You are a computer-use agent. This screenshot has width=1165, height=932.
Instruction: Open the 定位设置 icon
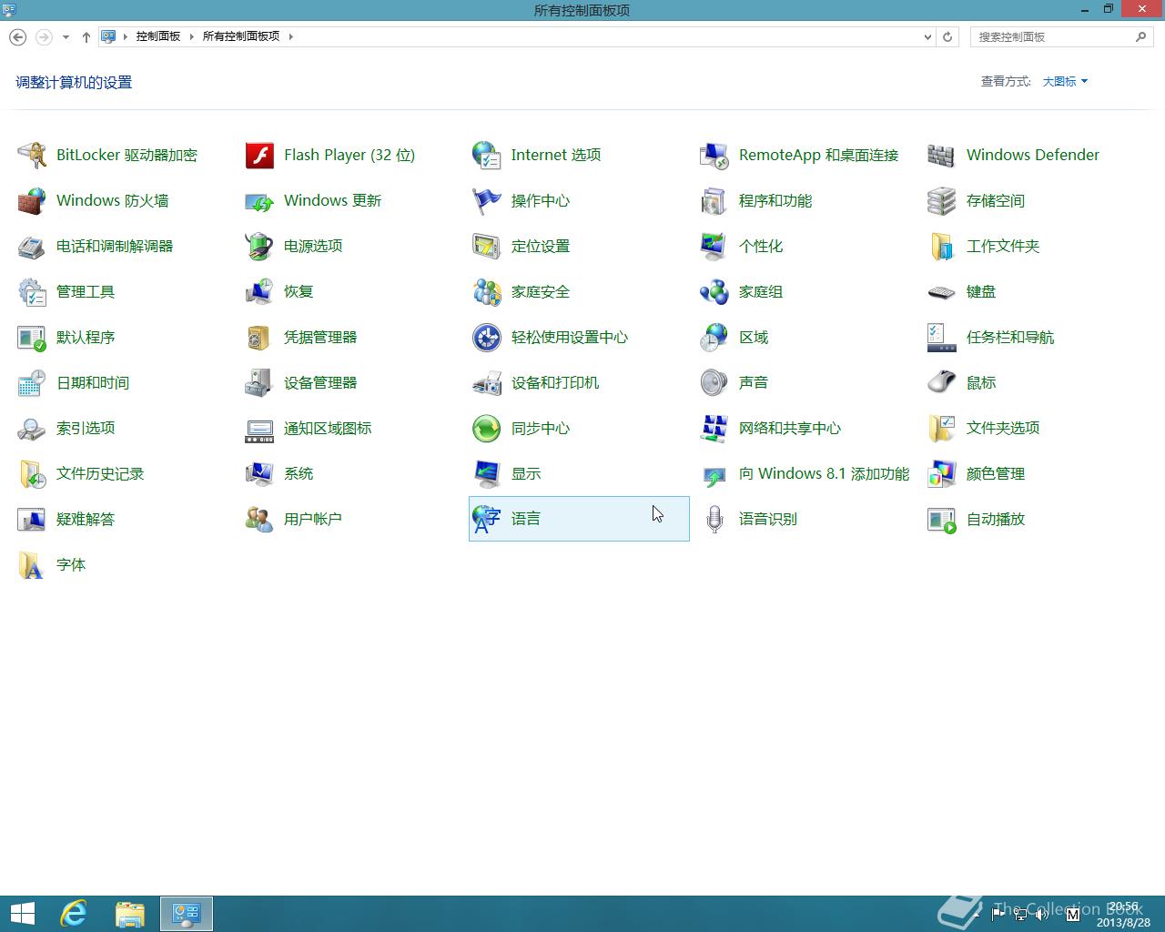coord(487,246)
